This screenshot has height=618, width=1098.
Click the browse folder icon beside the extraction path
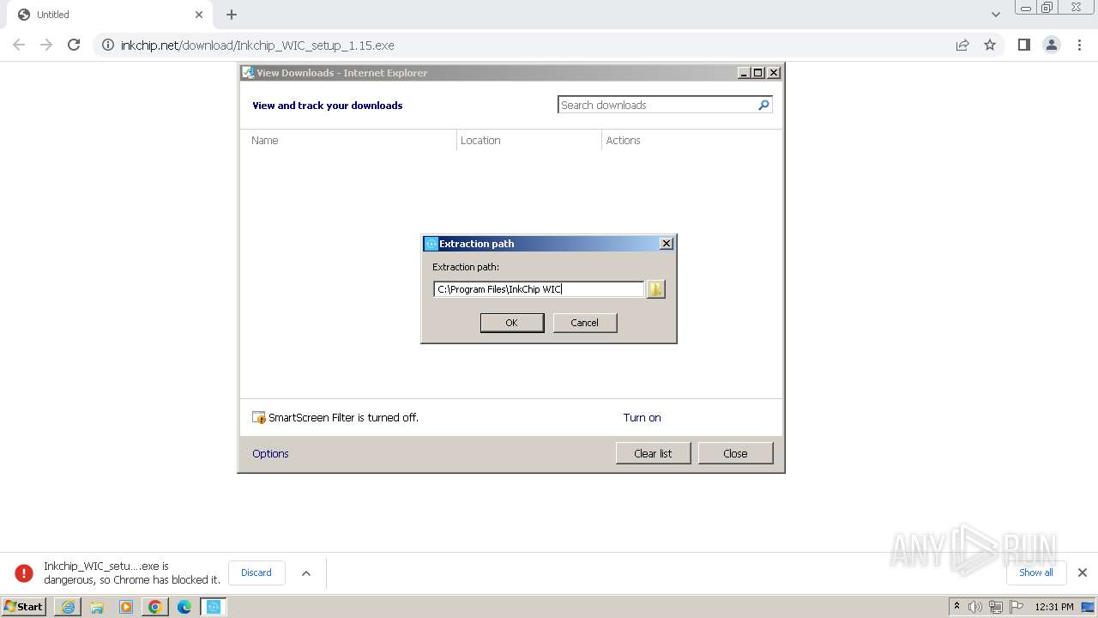click(x=655, y=289)
